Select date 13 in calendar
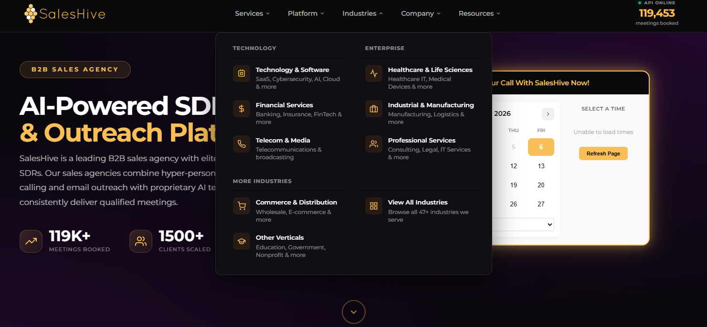This screenshot has width=707, height=327. pos(541,166)
